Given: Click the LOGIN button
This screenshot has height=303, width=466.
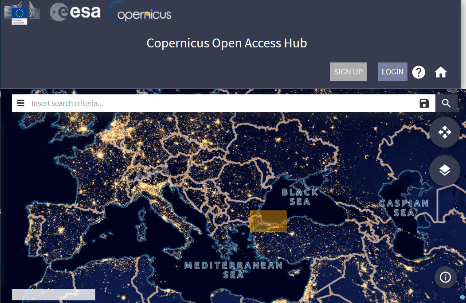Looking at the screenshot, I should click(392, 72).
